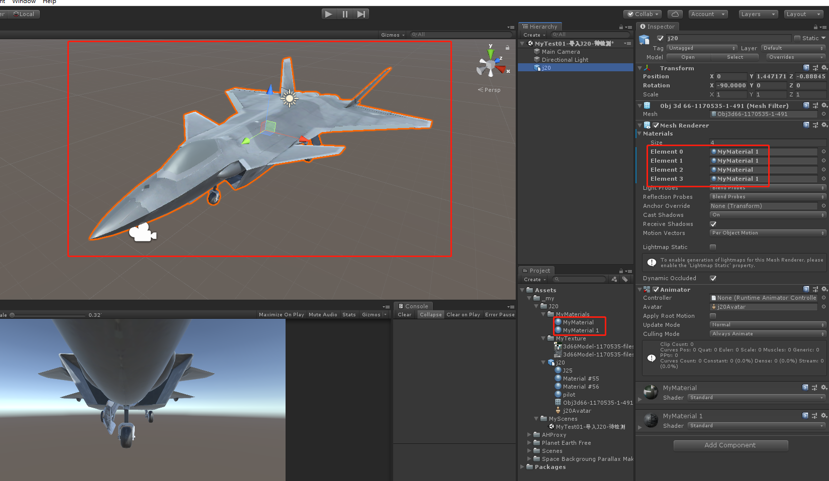
Task: Click the Add Component button
Action: tap(730, 445)
